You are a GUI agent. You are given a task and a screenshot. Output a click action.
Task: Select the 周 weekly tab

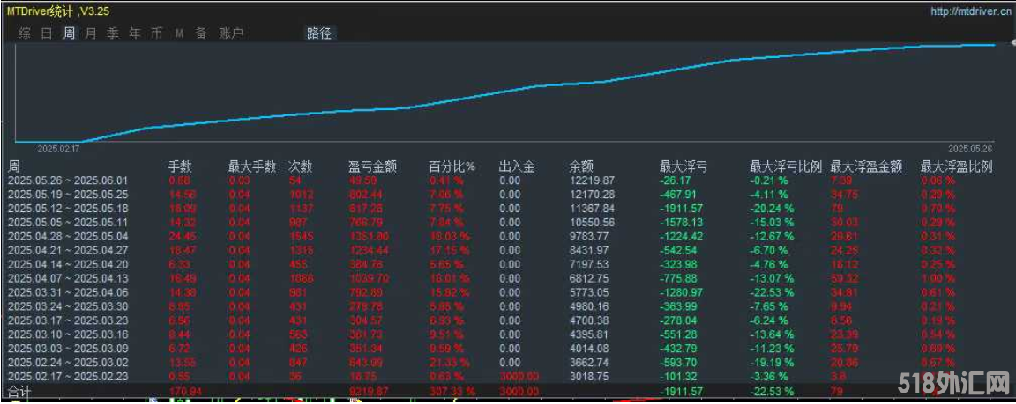[x=69, y=33]
